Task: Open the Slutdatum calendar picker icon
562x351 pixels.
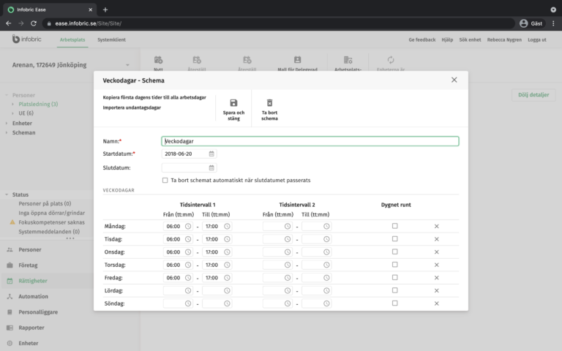Action: click(x=211, y=167)
